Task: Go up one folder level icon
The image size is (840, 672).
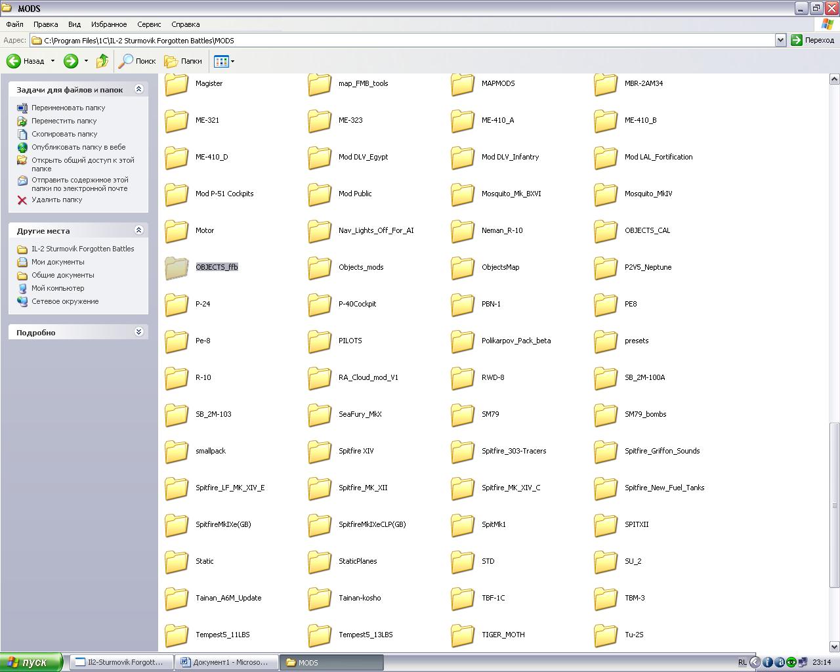Action: 102,61
